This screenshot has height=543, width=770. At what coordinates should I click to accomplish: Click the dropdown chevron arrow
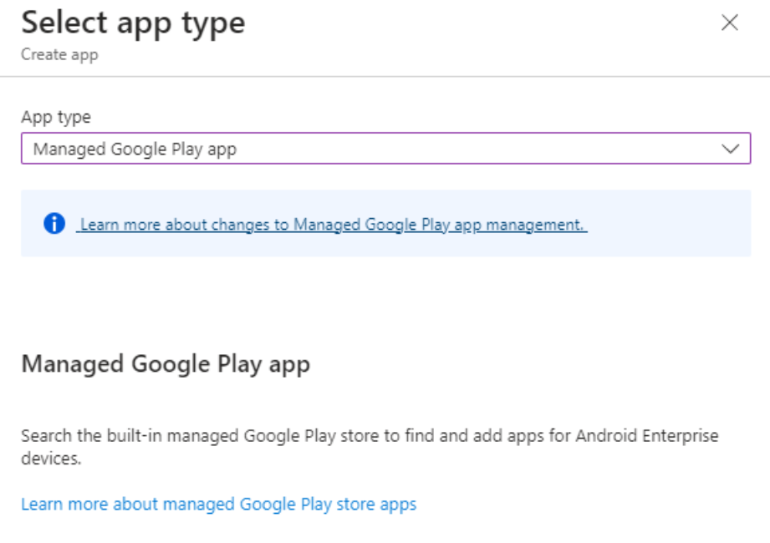point(730,148)
